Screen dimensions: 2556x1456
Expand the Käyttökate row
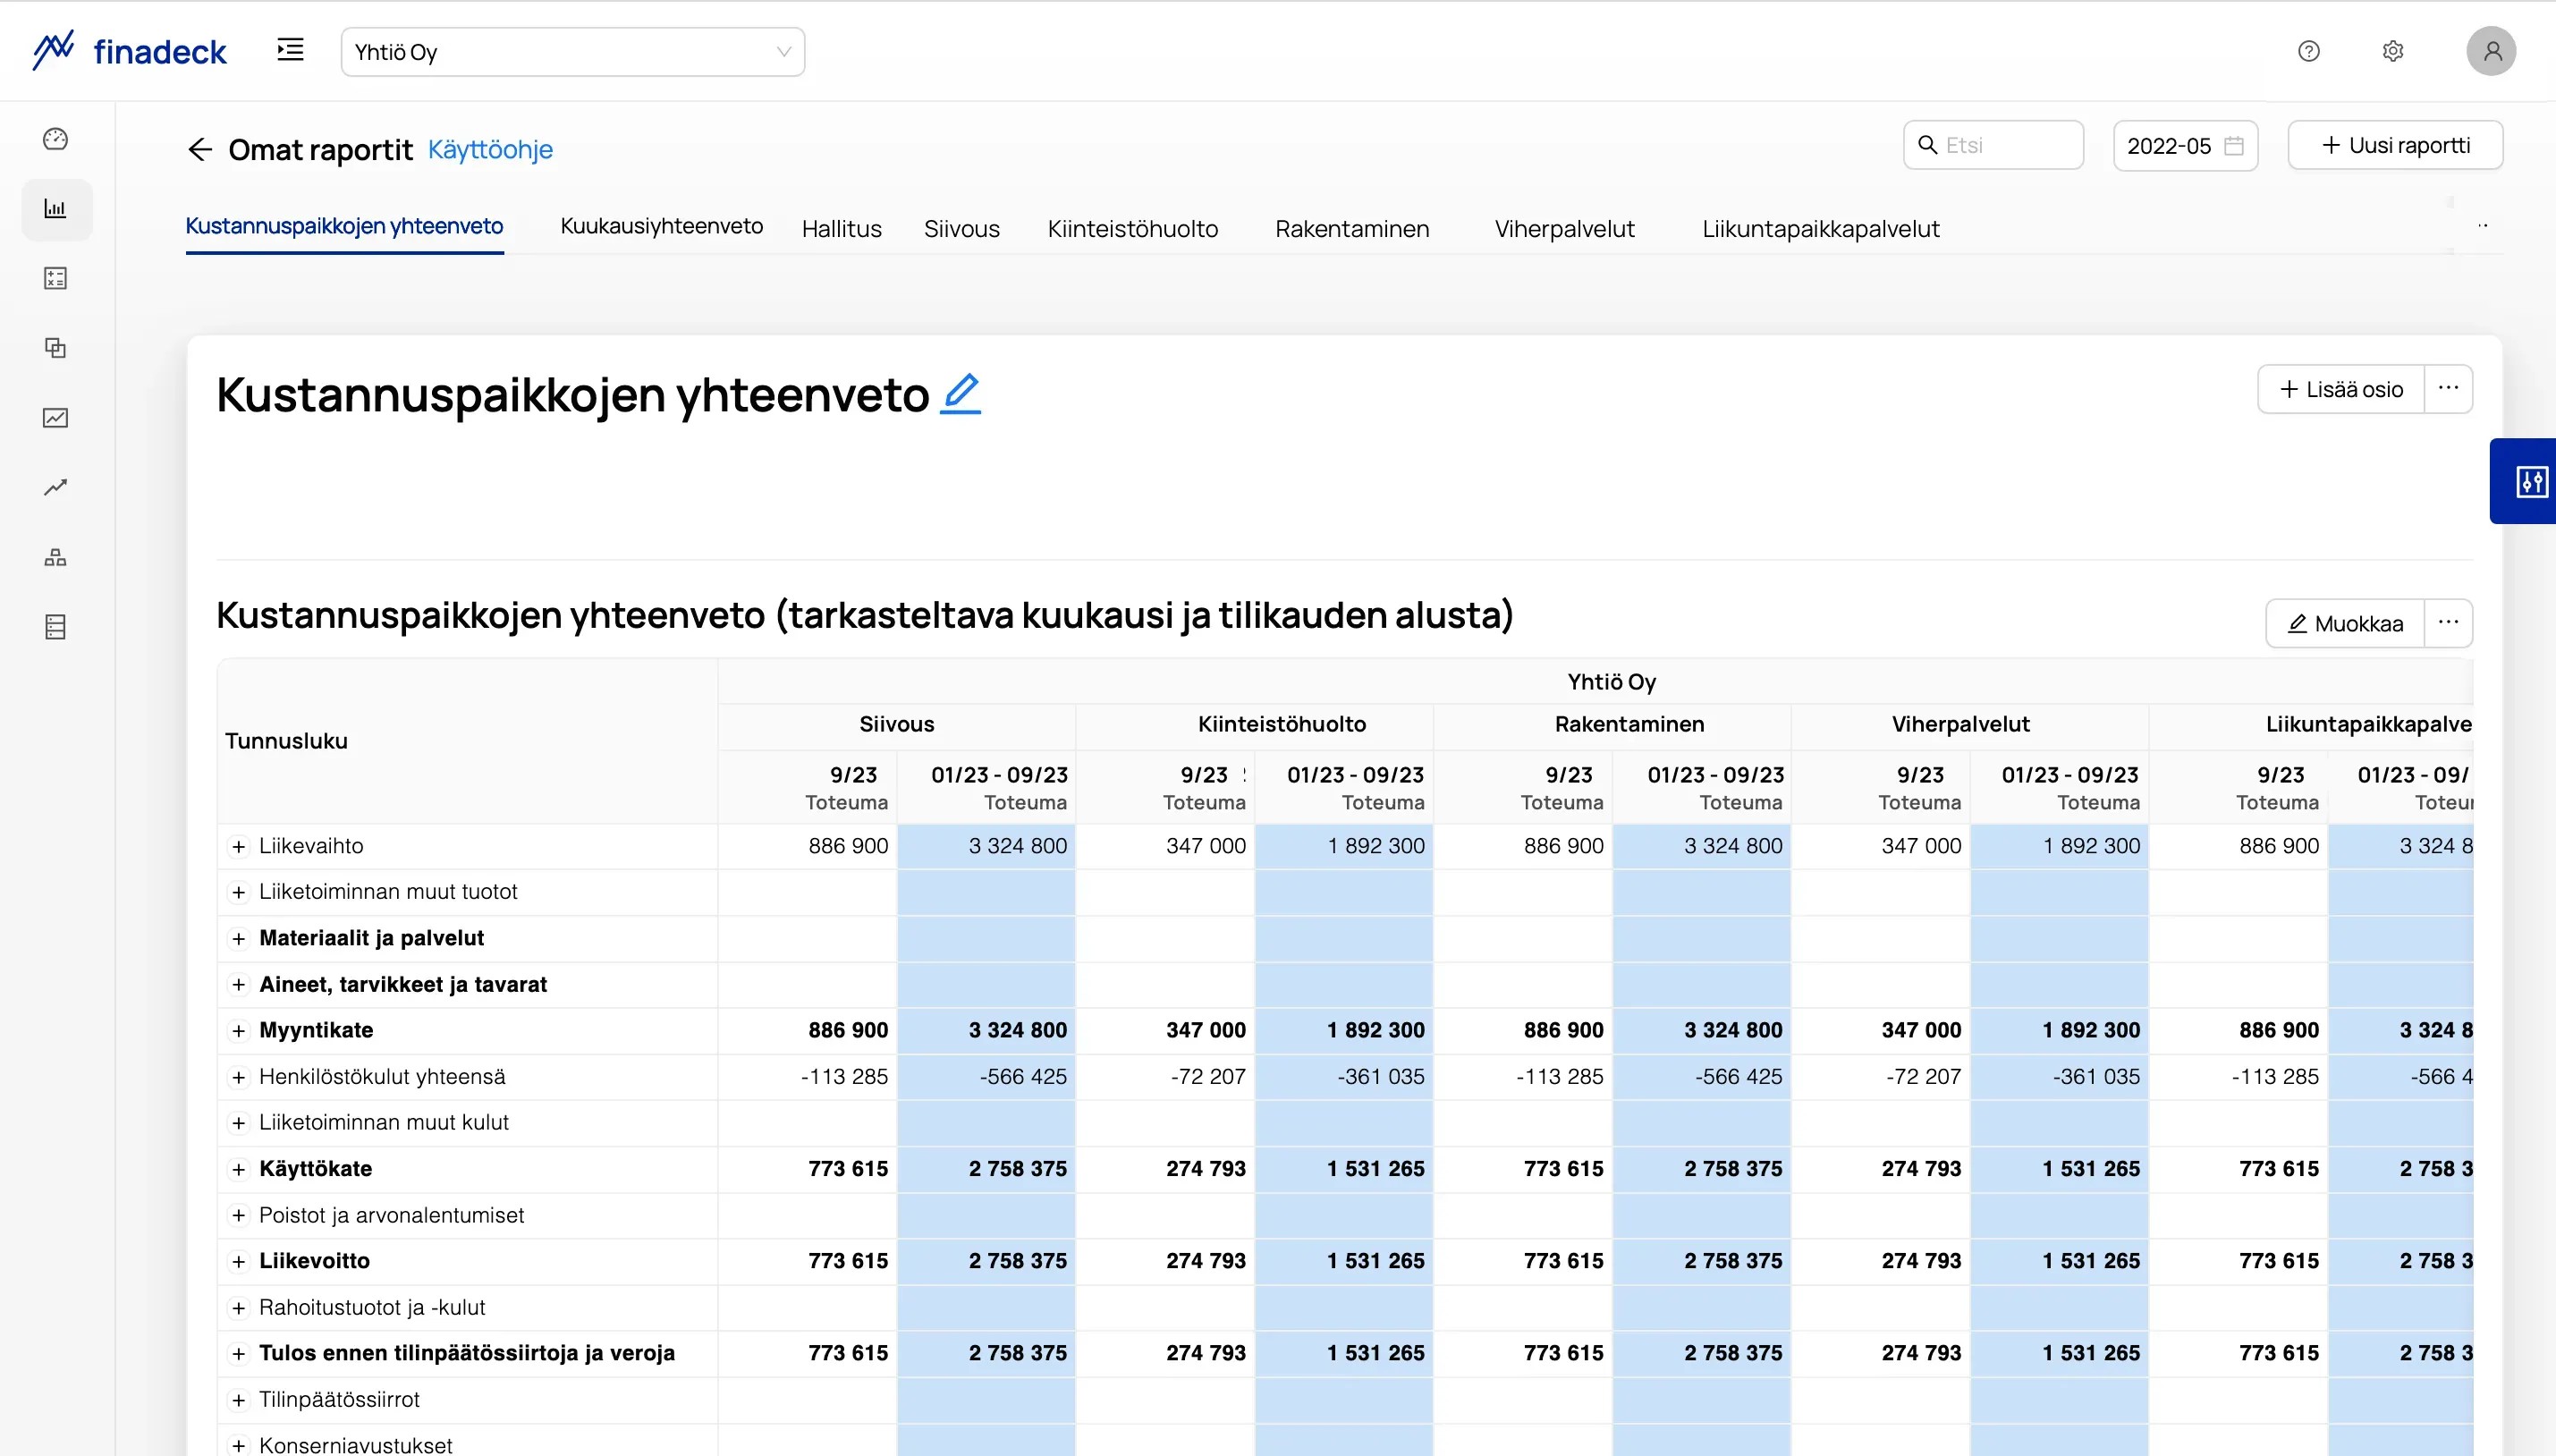pyautogui.click(x=238, y=1170)
